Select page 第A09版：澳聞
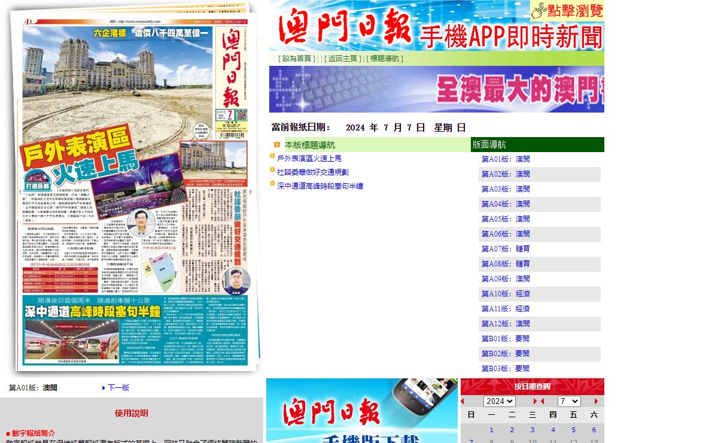Image resolution: width=718 pixels, height=443 pixels. tap(506, 279)
